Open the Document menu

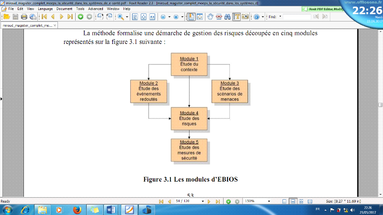coord(64,9)
